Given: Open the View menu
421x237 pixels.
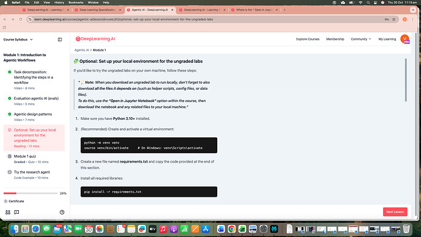Looking at the screenshot, I should click(47, 2).
